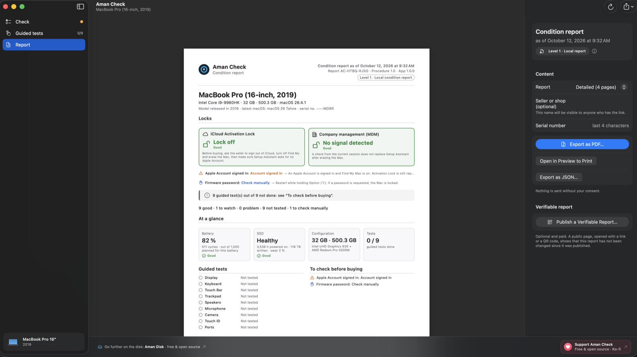Image resolution: width=637 pixels, height=357 pixels.
Task: Click the green check icon under SSD
Action: [x=259, y=256]
